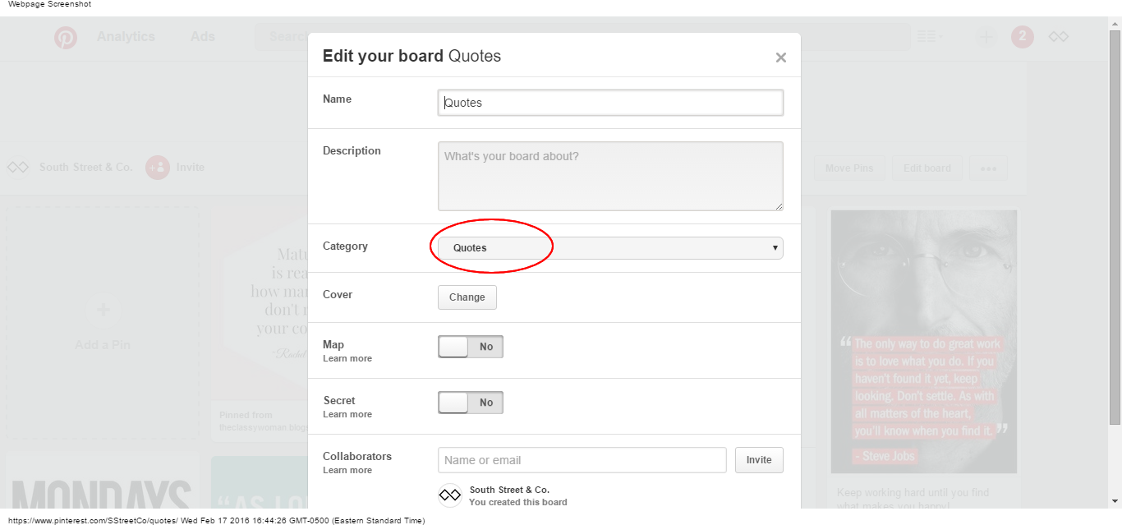Open the South Street & Co. profile icon top right

[x=1058, y=36]
